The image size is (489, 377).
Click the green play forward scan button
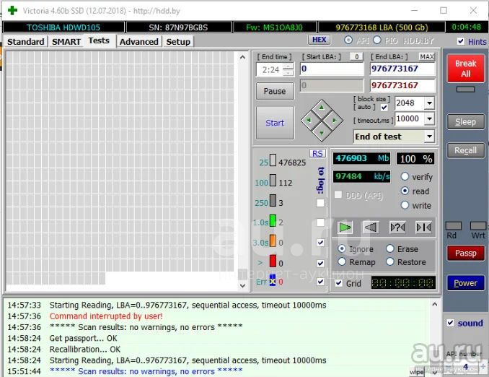click(345, 227)
